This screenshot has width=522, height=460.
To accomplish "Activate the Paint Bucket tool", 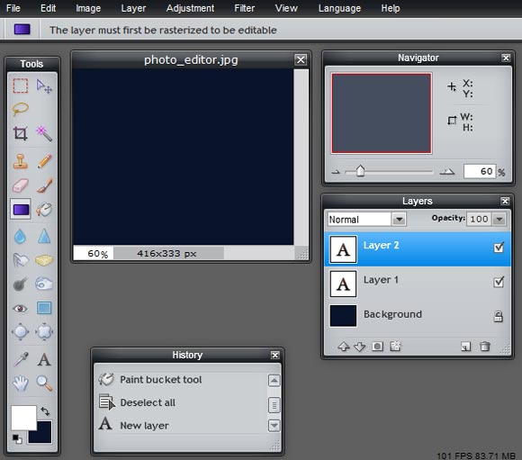I will tap(44, 210).
